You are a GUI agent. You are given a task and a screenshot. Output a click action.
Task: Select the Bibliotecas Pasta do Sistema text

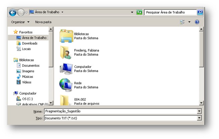[86, 36]
